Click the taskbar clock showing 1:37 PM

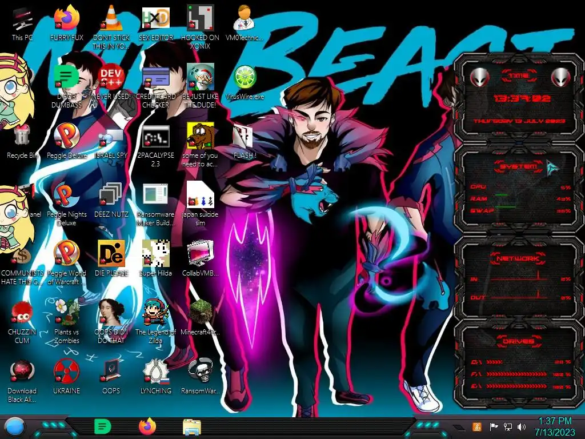pos(555,426)
